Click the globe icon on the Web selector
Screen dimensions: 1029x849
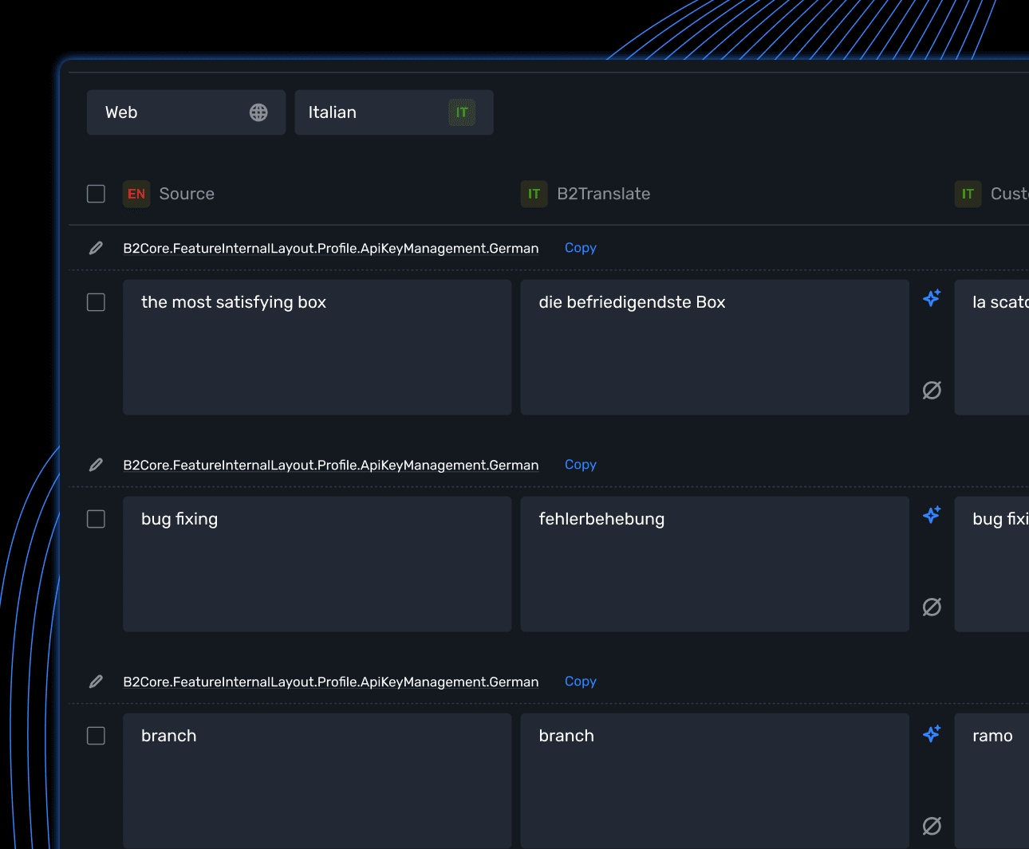pyautogui.click(x=258, y=112)
